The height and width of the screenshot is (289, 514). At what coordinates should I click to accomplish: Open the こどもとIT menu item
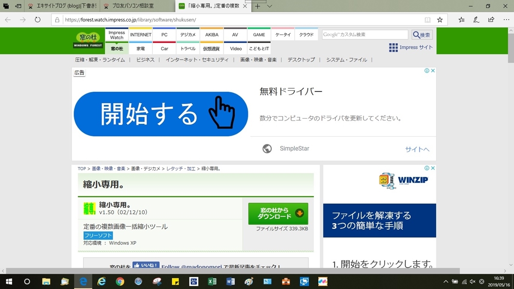pos(259,48)
